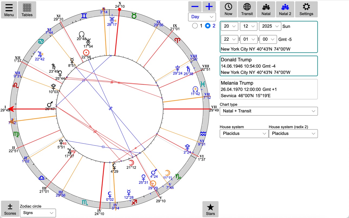Click the 14.06.1946 10:54:00 birth data text
This screenshot has height=218, width=349.
[248, 66]
